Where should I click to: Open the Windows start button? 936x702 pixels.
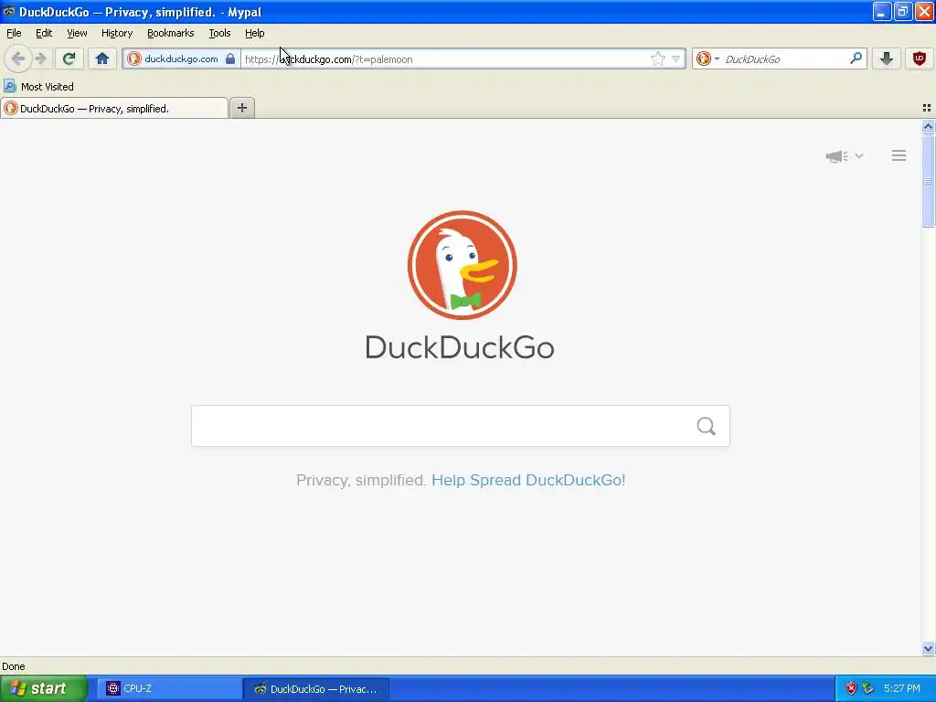(43, 688)
